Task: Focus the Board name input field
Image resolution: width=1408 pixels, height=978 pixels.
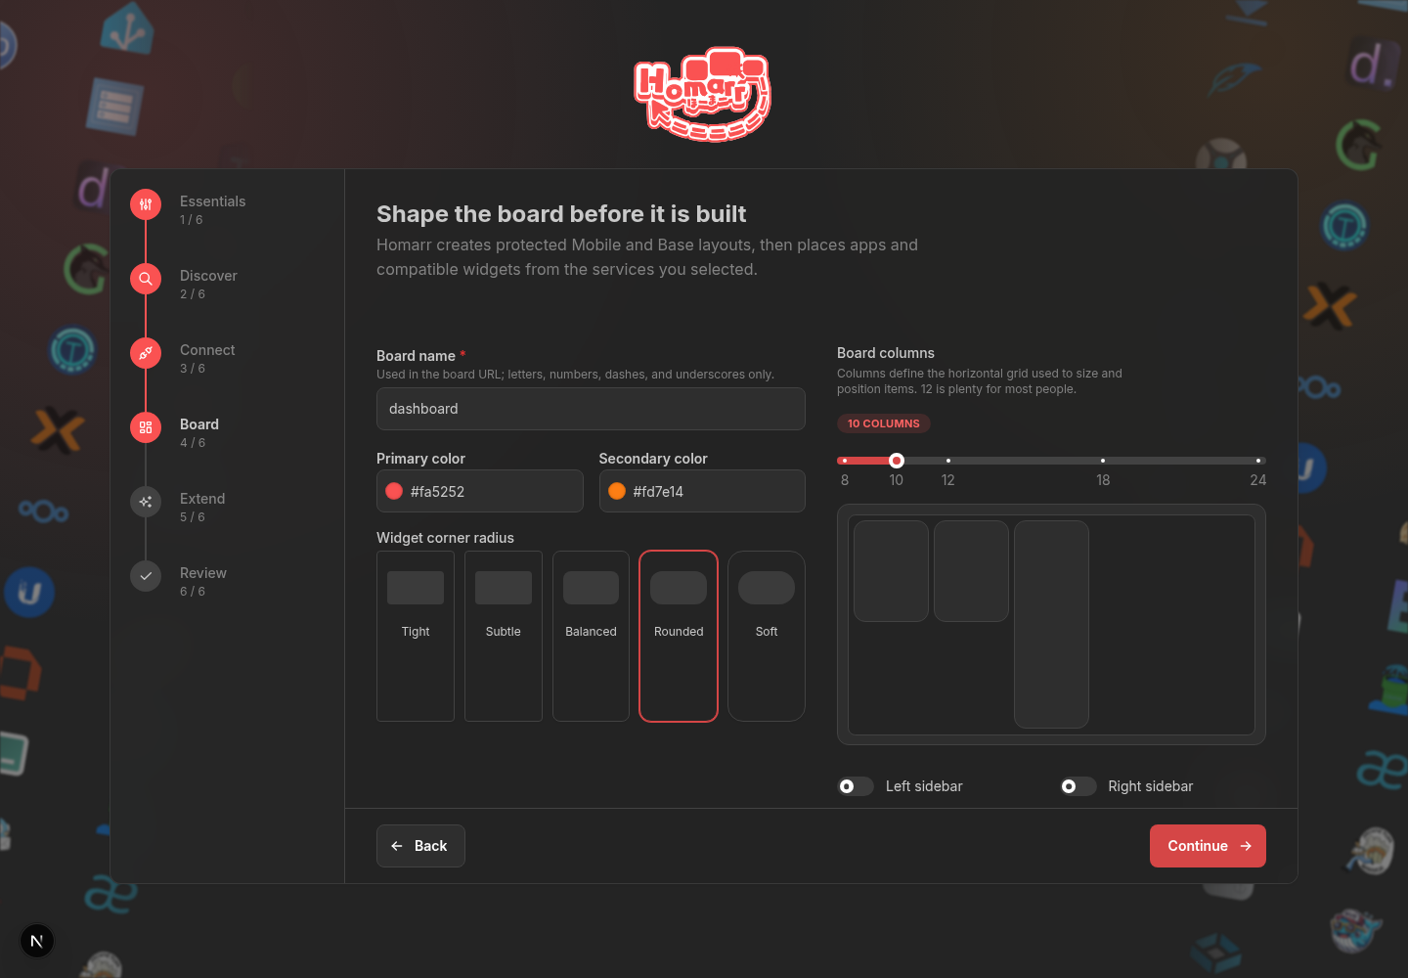Action: (x=591, y=409)
